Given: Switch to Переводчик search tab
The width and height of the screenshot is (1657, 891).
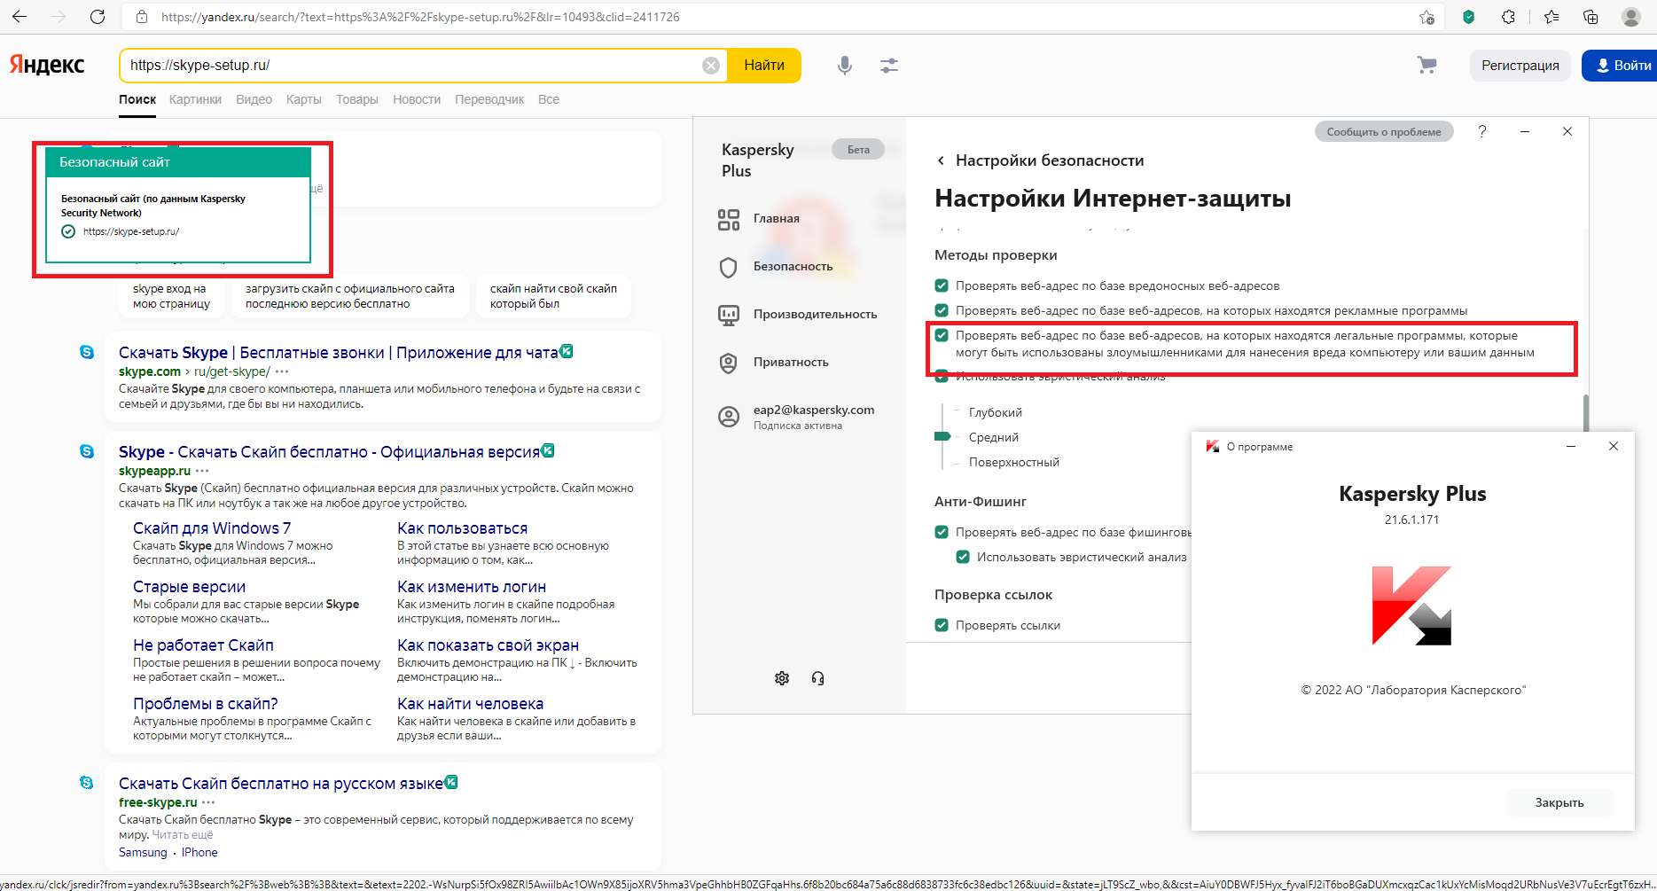Looking at the screenshot, I should point(489,99).
